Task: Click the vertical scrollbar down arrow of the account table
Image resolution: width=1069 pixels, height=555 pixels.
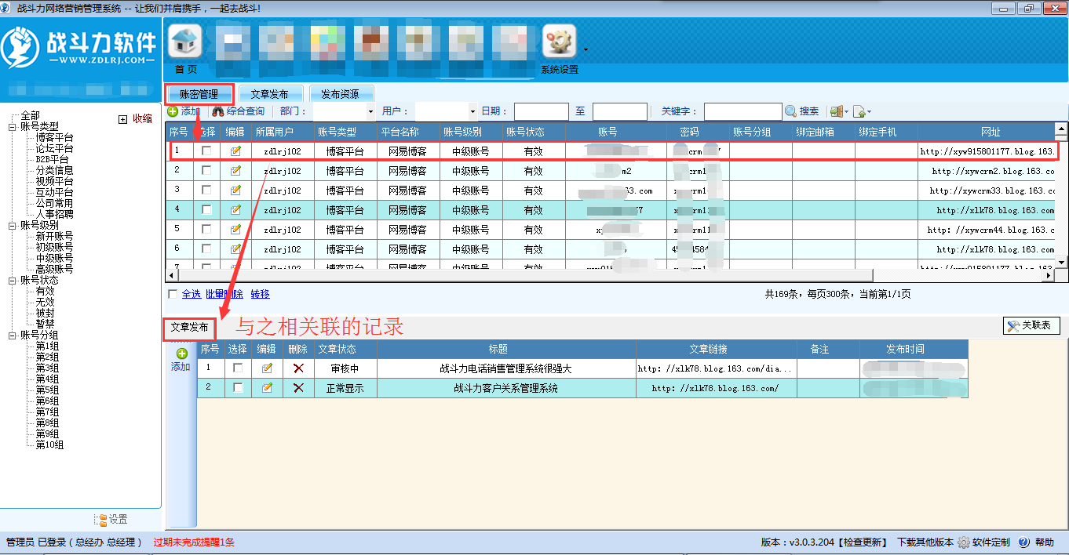Action: pyautogui.click(x=1061, y=263)
